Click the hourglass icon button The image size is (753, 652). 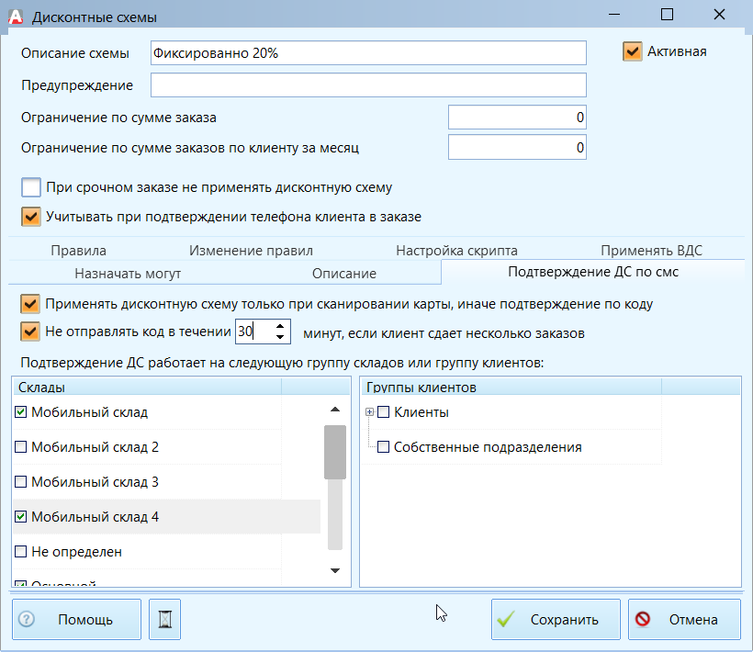click(164, 619)
